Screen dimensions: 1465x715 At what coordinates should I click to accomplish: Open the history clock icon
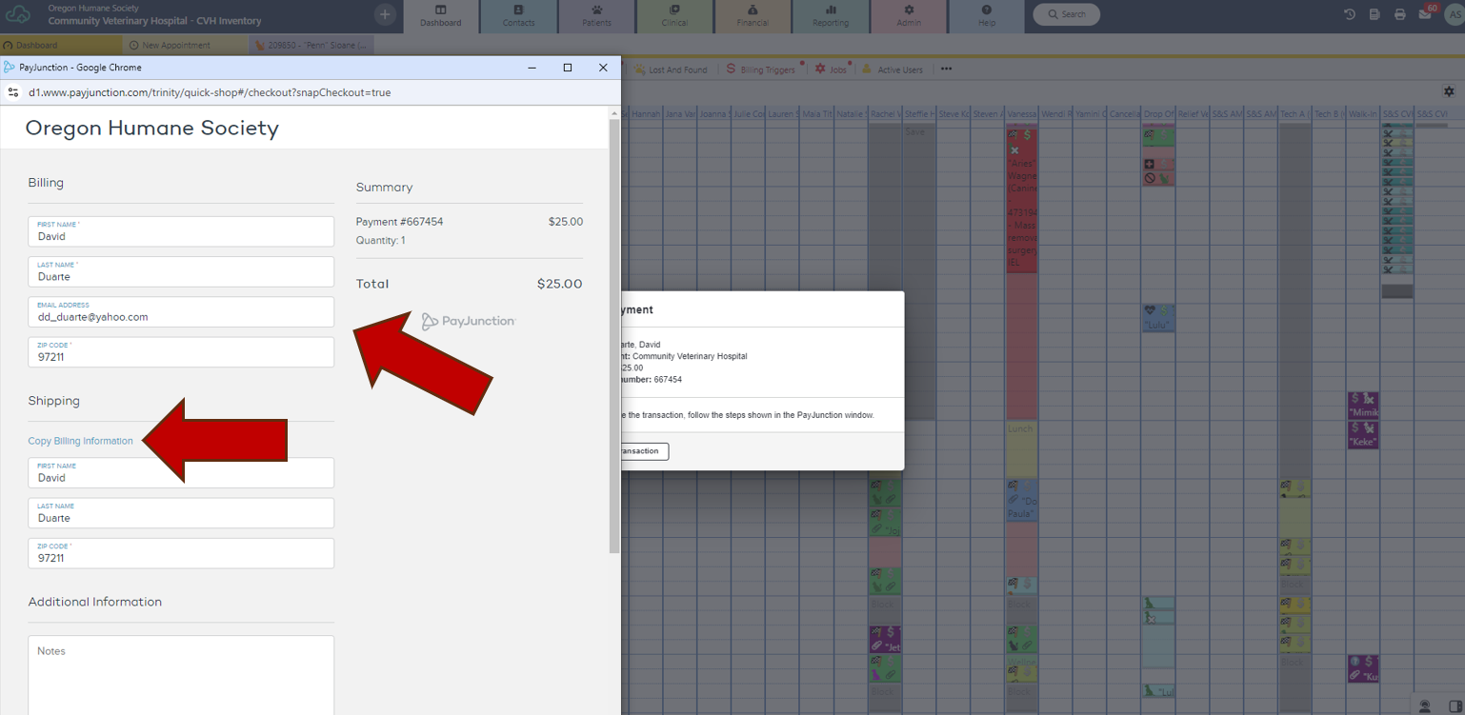pos(1350,14)
